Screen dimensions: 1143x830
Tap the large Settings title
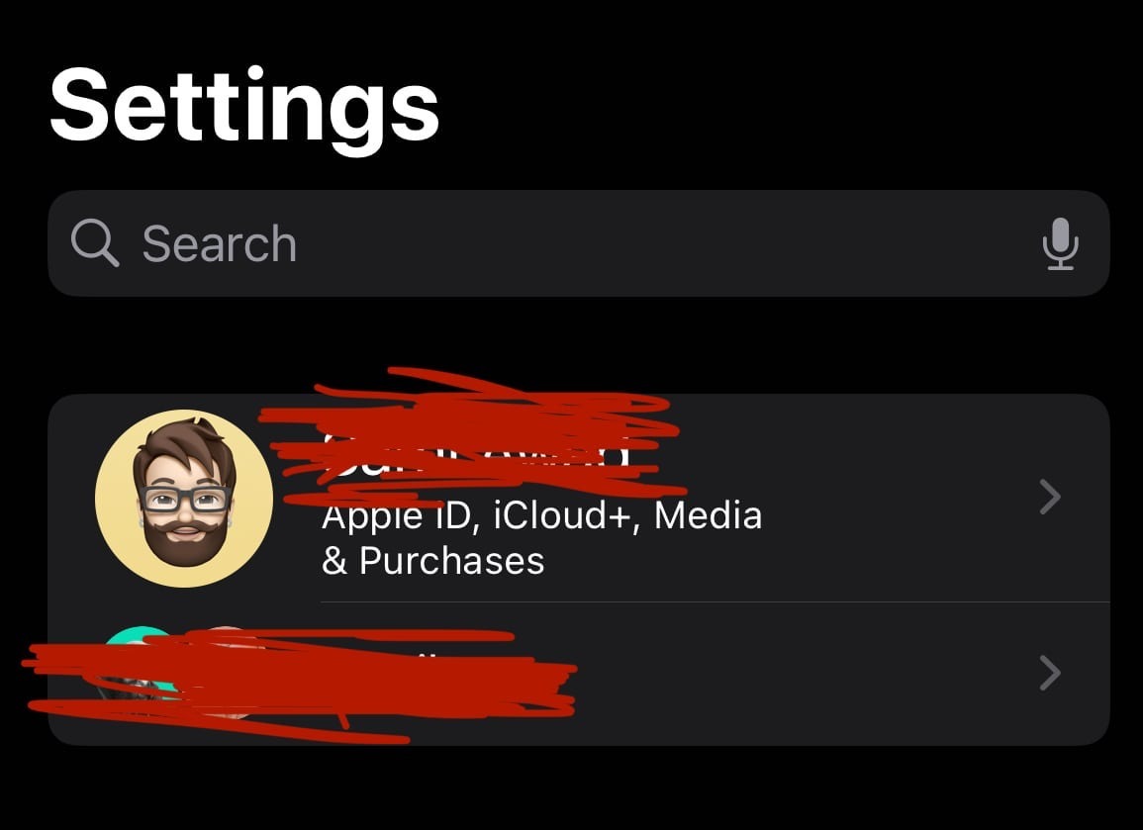pos(244,107)
